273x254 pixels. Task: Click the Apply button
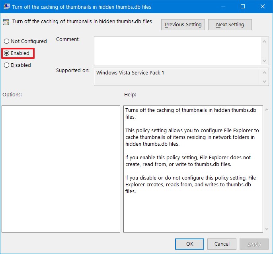pyautogui.click(x=254, y=244)
